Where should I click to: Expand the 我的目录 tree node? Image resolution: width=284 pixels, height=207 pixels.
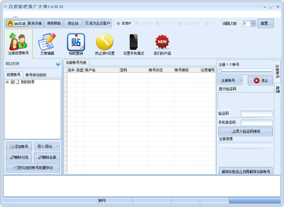(7, 82)
